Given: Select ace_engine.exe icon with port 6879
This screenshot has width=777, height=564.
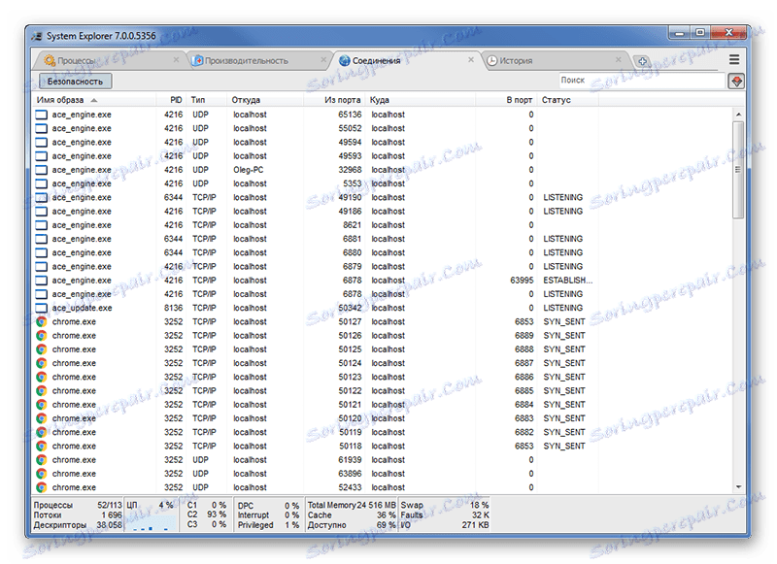Looking at the screenshot, I should point(42,267).
